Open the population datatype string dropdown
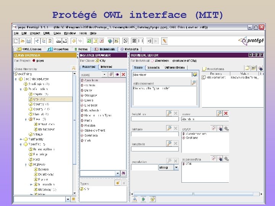Image resolution: width=275 pixels, height=206 pixels. (176, 167)
